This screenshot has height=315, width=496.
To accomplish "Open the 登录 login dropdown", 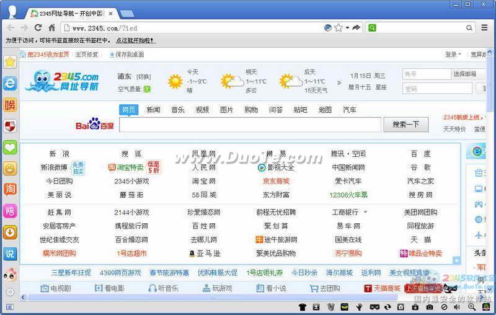I will pos(453,55).
